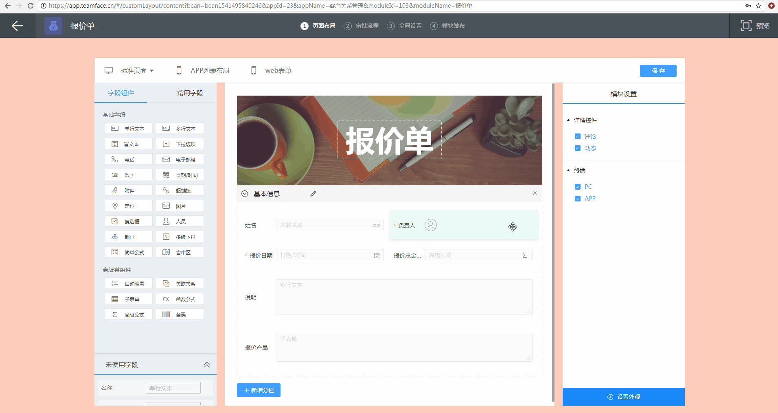Add a 子表单 advanced component

tap(129, 299)
